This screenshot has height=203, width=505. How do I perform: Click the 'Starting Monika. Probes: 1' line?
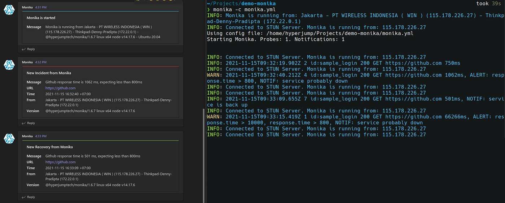click(x=276, y=39)
